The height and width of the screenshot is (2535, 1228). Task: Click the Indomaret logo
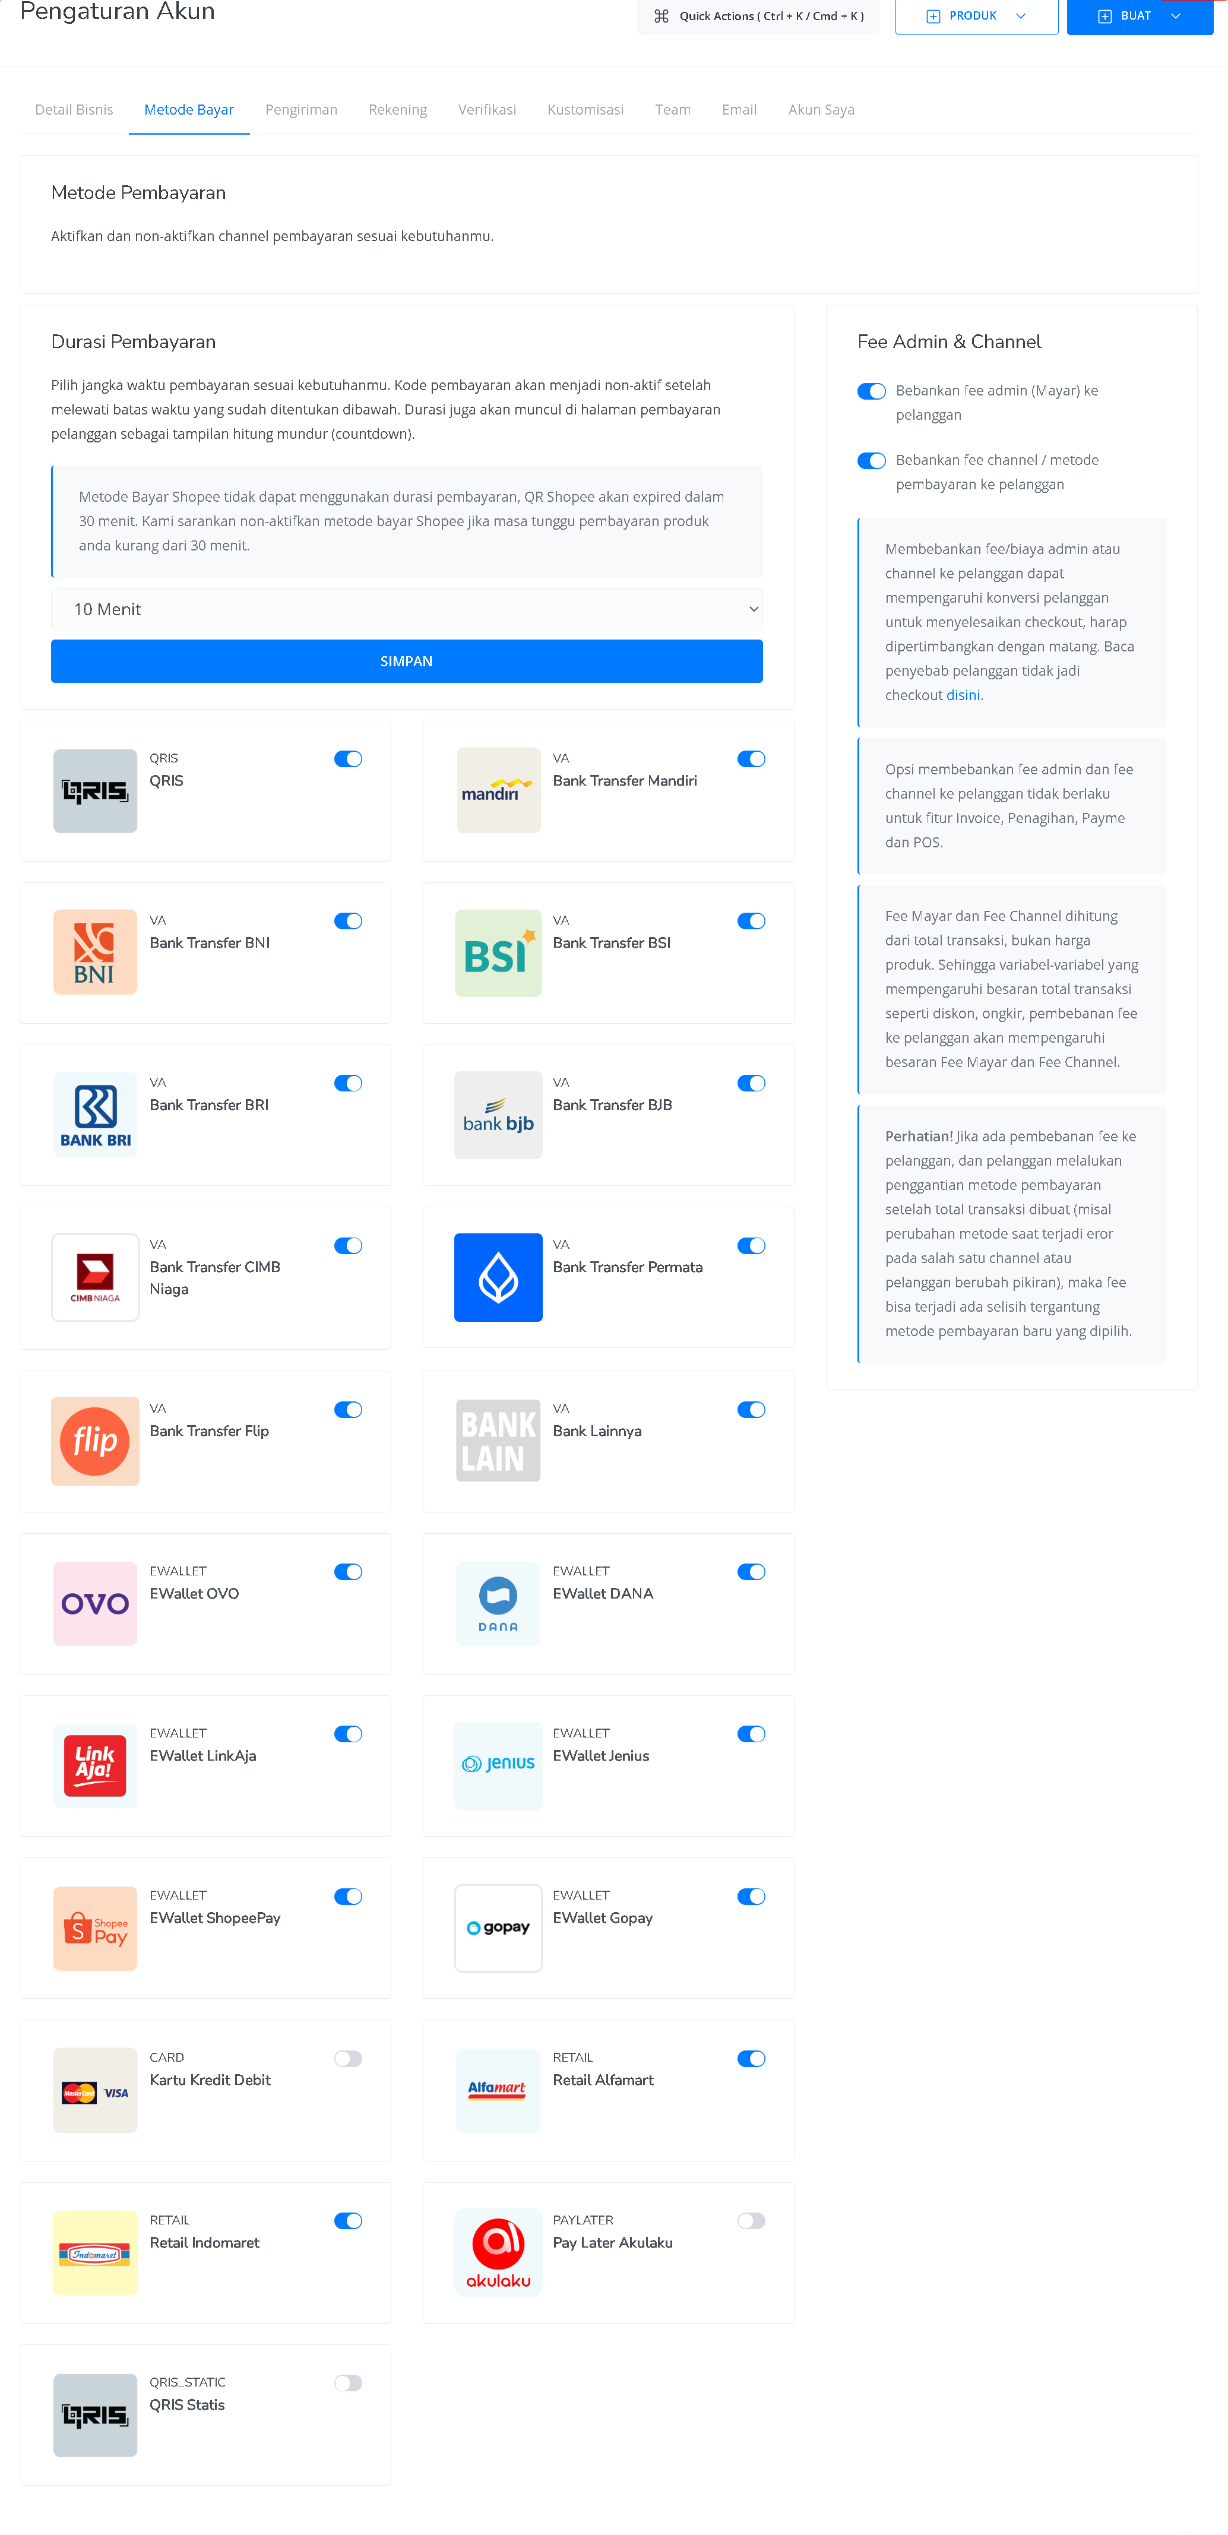(94, 2252)
